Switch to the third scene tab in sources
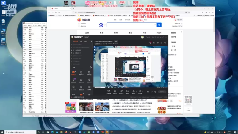Viewport: 238px width, 134px height. pos(86,41)
